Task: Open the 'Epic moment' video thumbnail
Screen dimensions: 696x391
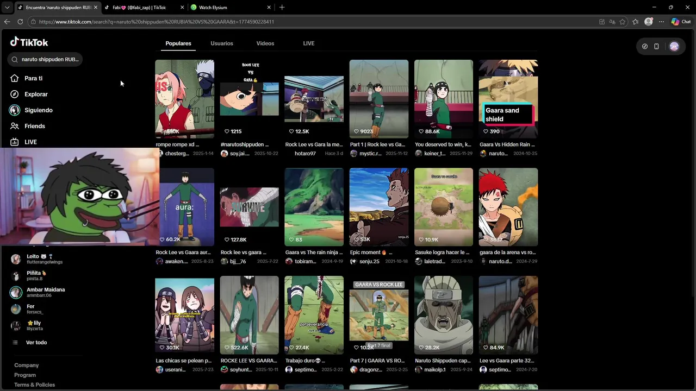Action: [379, 207]
